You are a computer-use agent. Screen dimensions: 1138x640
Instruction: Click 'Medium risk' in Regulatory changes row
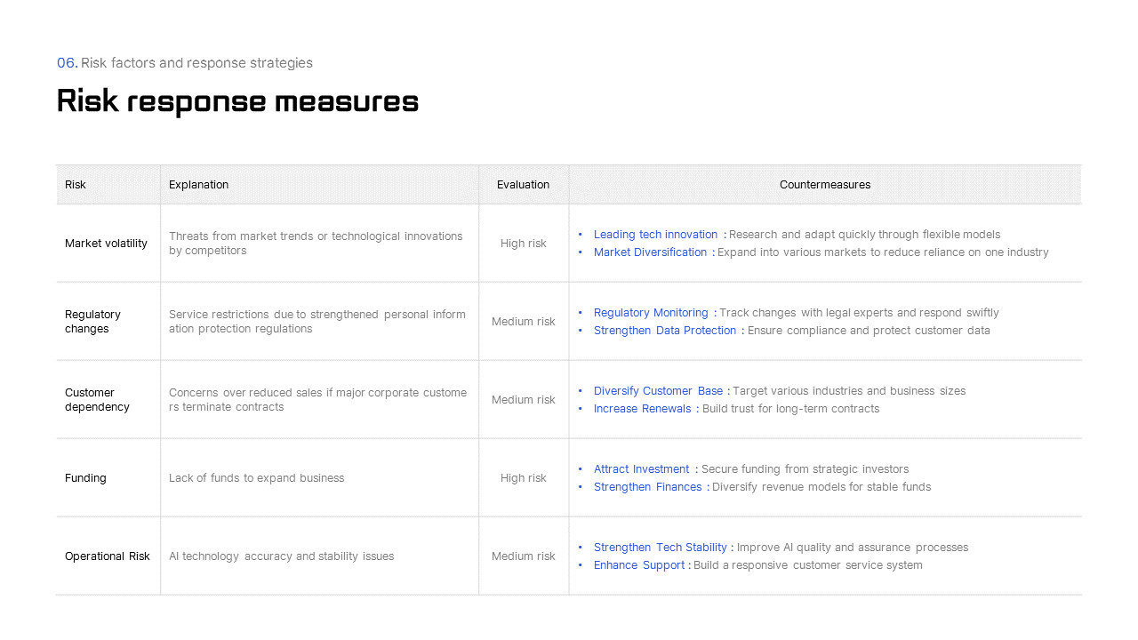(523, 322)
